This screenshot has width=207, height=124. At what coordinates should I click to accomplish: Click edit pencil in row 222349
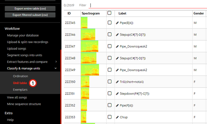pos(117,70)
